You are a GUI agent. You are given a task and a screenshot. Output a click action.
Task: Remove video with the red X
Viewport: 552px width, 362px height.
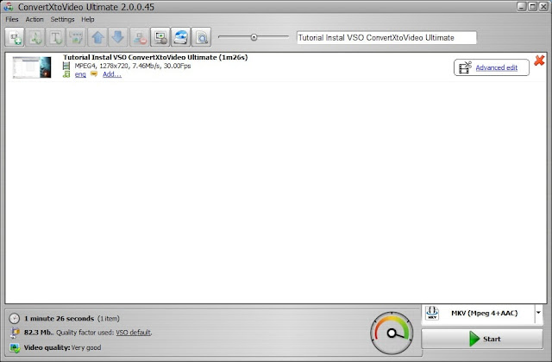539,60
